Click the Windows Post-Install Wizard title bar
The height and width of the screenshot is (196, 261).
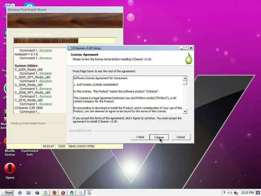pyautogui.click(x=65, y=10)
